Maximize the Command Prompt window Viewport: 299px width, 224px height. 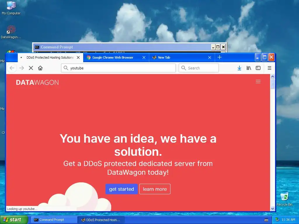coord(218,47)
